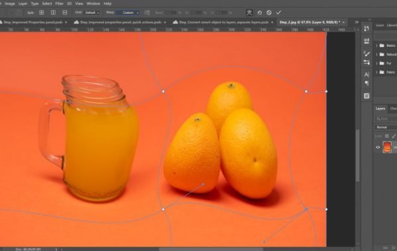
Task: Show hidden document tabs with double chevron
Action: tap(357, 22)
